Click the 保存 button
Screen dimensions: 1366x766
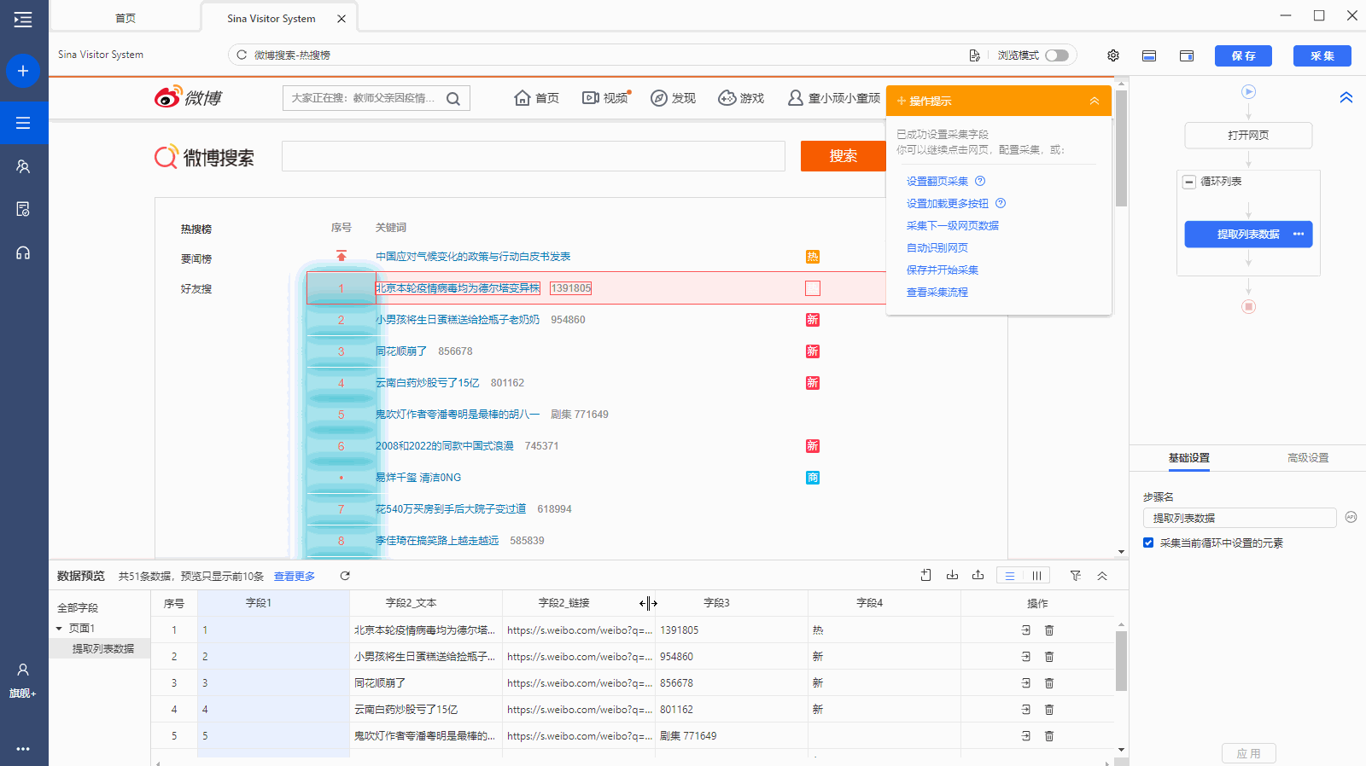click(x=1243, y=55)
